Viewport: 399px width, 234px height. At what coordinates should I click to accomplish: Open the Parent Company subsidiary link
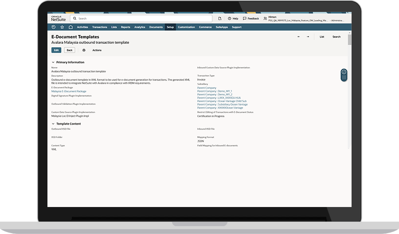[x=207, y=88]
